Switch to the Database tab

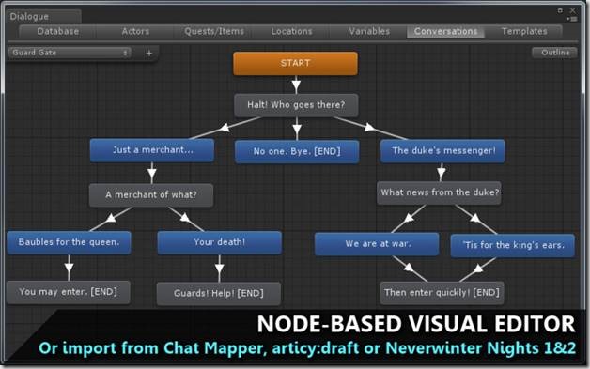click(57, 31)
